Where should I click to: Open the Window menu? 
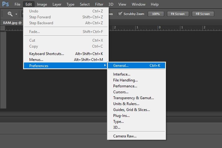coord(139,4)
